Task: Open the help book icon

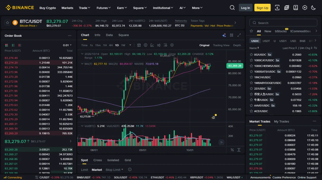Action: pyautogui.click(x=296, y=8)
